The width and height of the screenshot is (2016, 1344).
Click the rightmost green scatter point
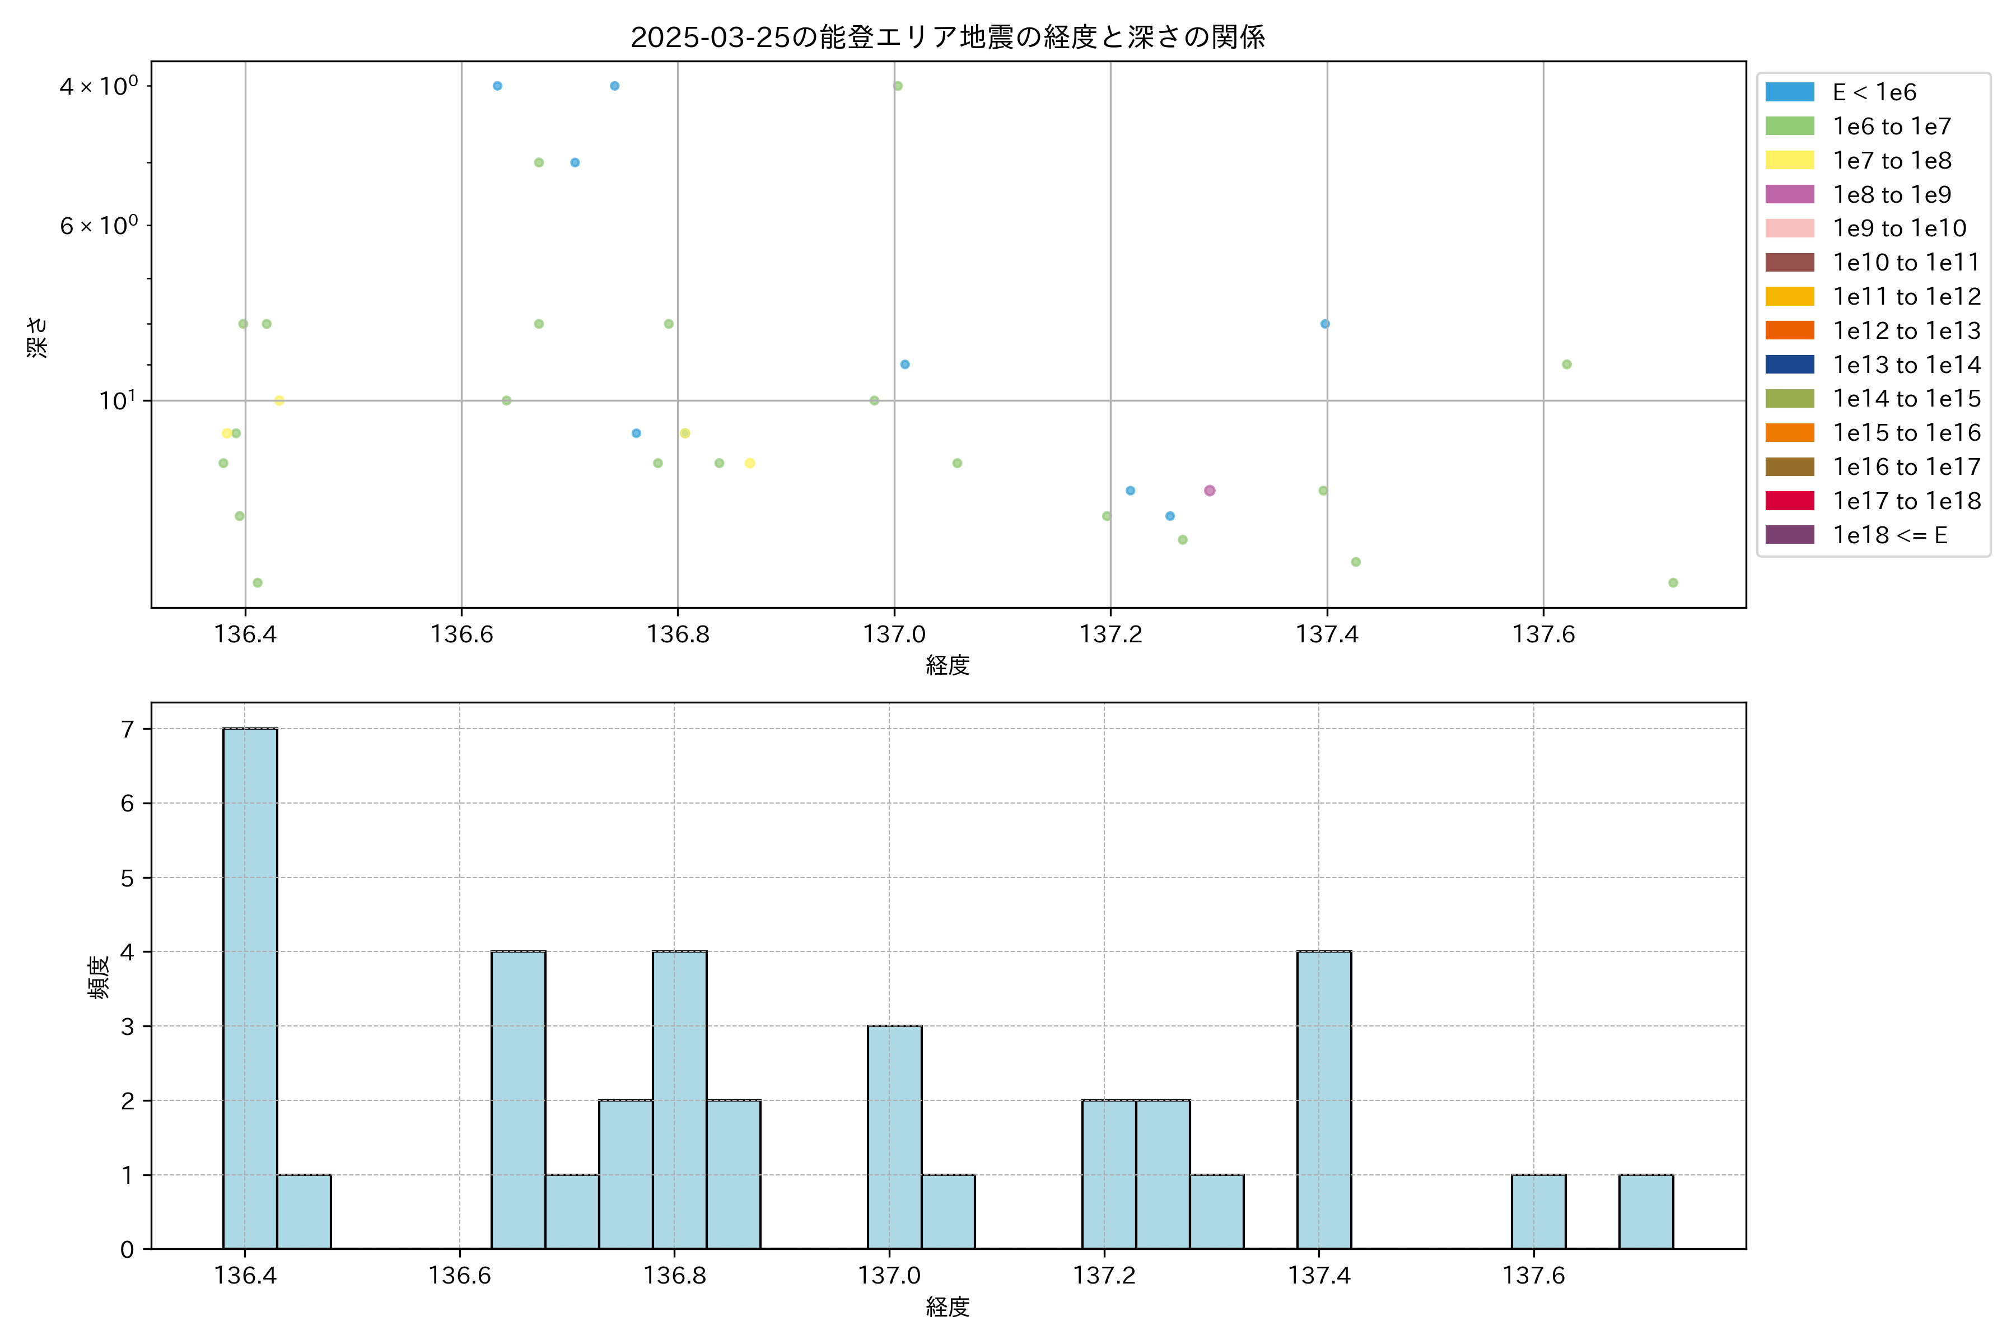coord(1672,583)
